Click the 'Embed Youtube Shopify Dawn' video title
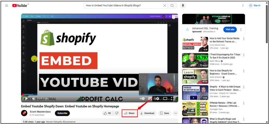269x124 pixels. [70, 106]
